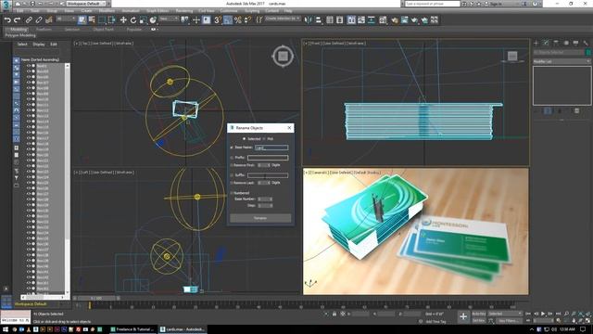Click the Redo arrow in main toolbar
The width and height of the screenshot is (593, 334).
point(17,20)
